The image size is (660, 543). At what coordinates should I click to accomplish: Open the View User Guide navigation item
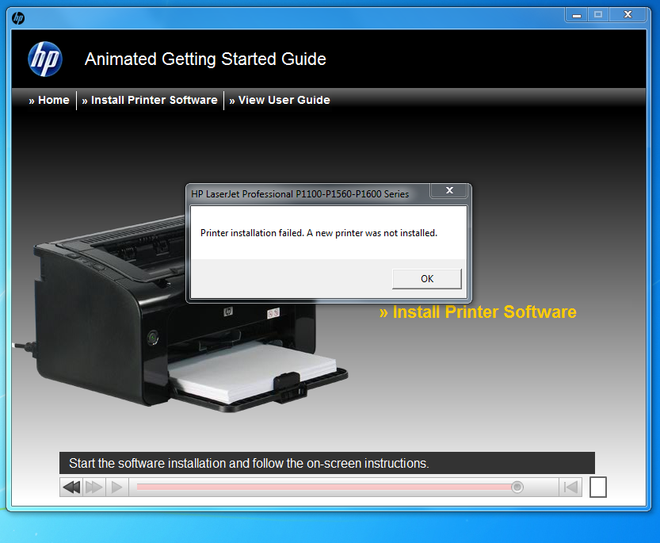280,100
